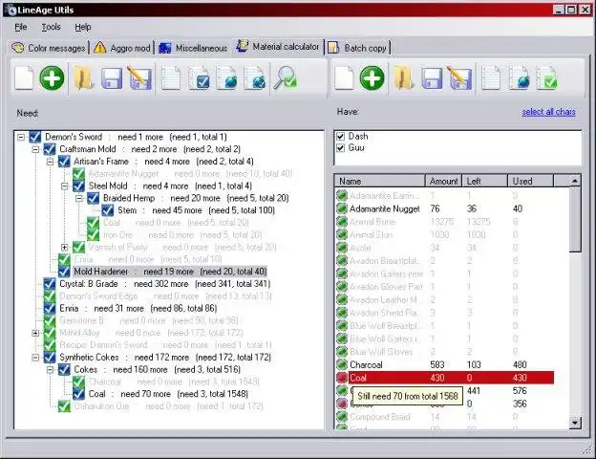Collapse the Steel Mold node
The height and width of the screenshot is (459, 596).
[x=65, y=186]
